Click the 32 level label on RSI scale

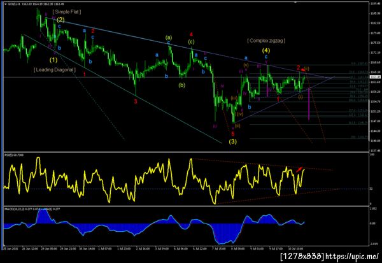(x=372, y=188)
